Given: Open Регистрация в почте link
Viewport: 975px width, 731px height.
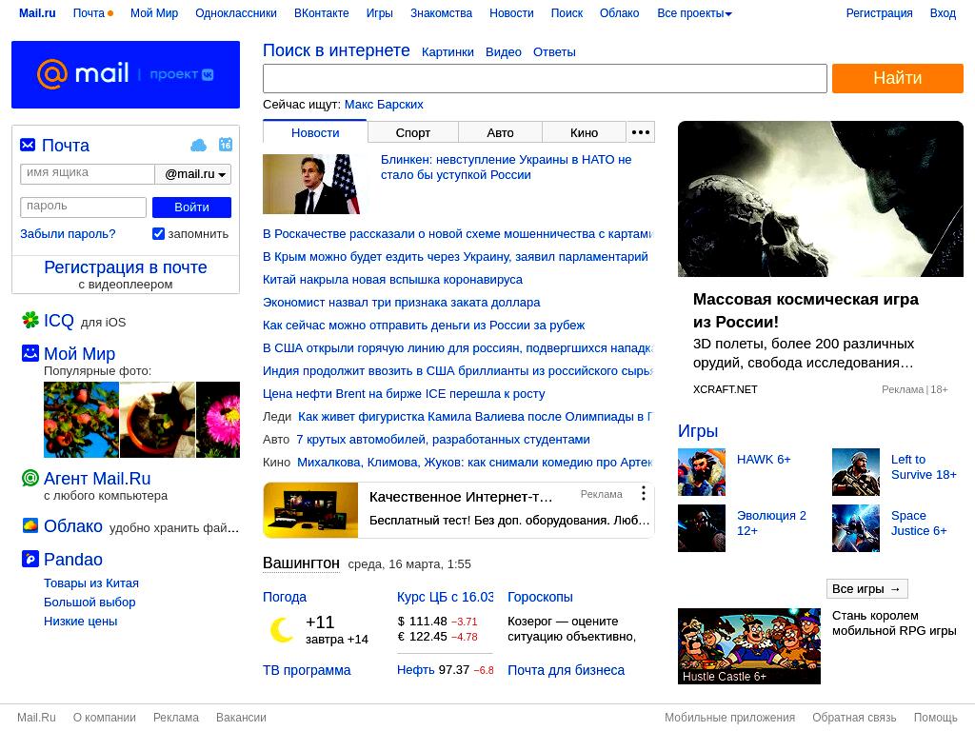Looking at the screenshot, I should coord(126,267).
